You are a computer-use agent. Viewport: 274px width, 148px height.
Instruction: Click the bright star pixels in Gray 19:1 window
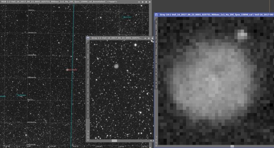[x=242, y=34]
